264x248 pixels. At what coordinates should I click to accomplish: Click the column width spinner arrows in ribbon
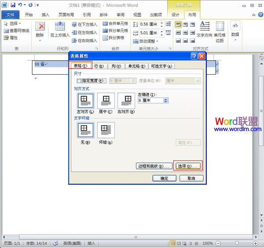pos(162,33)
